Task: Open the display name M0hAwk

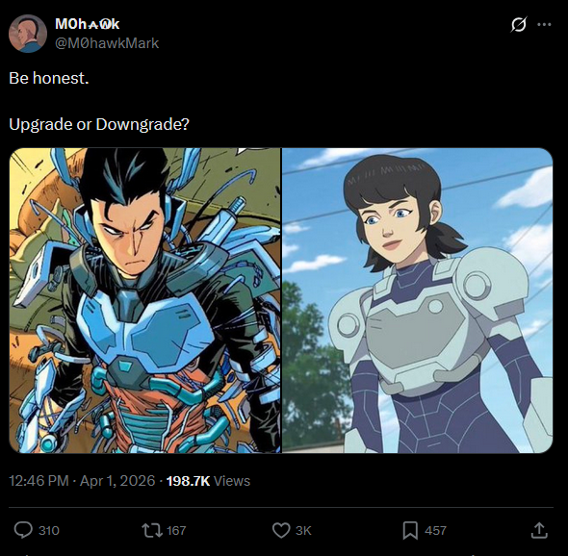Action: tap(87, 24)
